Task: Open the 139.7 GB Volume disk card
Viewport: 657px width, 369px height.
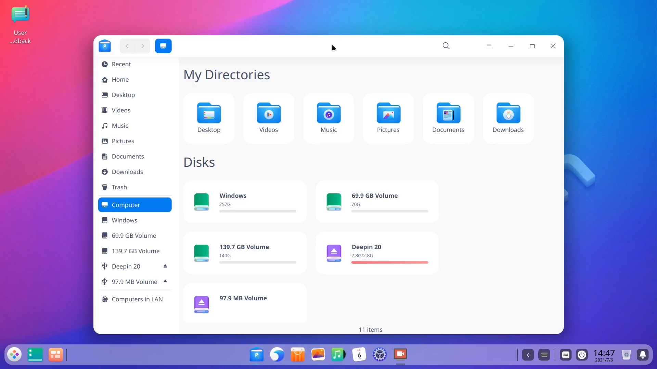Action: click(x=245, y=253)
